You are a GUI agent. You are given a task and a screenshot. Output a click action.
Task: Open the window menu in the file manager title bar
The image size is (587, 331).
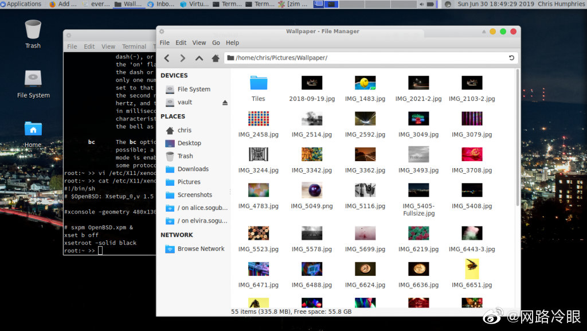point(162,32)
